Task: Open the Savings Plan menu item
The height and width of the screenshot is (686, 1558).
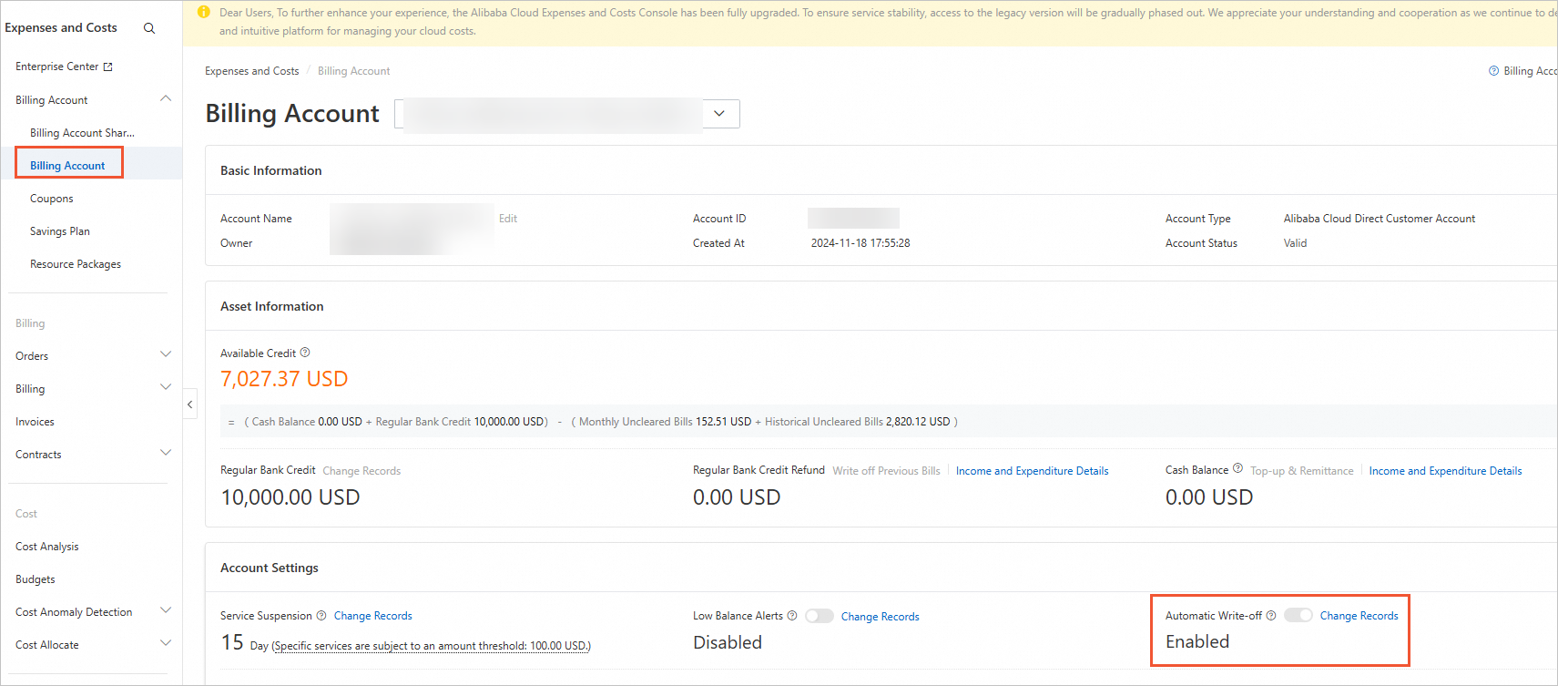Action: tap(60, 231)
